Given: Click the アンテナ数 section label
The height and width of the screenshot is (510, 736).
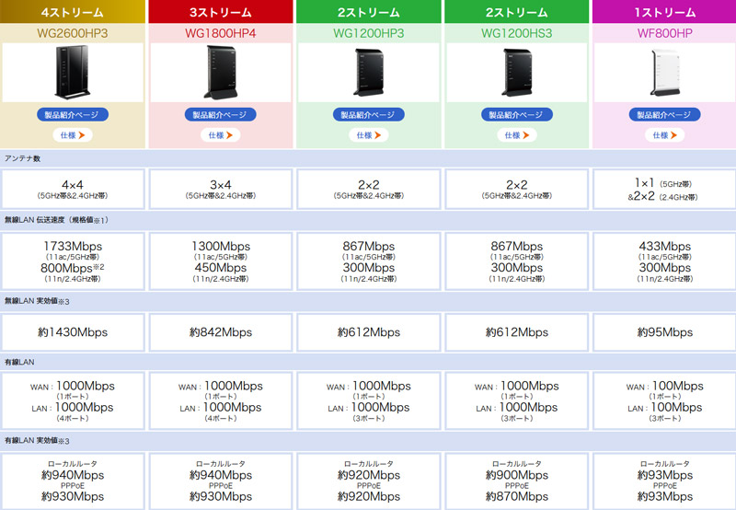Looking at the screenshot, I should 22,158.
